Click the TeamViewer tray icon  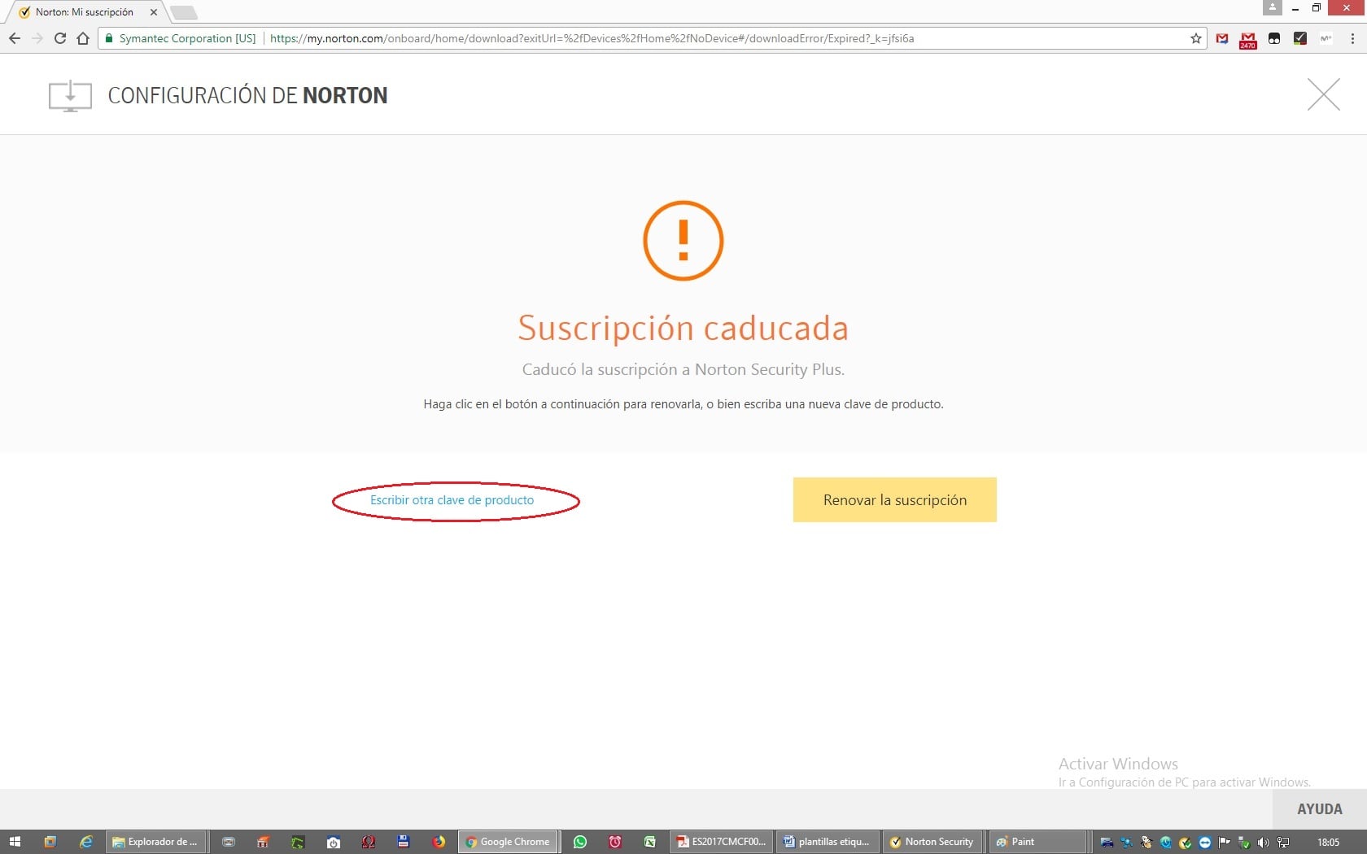1204,843
